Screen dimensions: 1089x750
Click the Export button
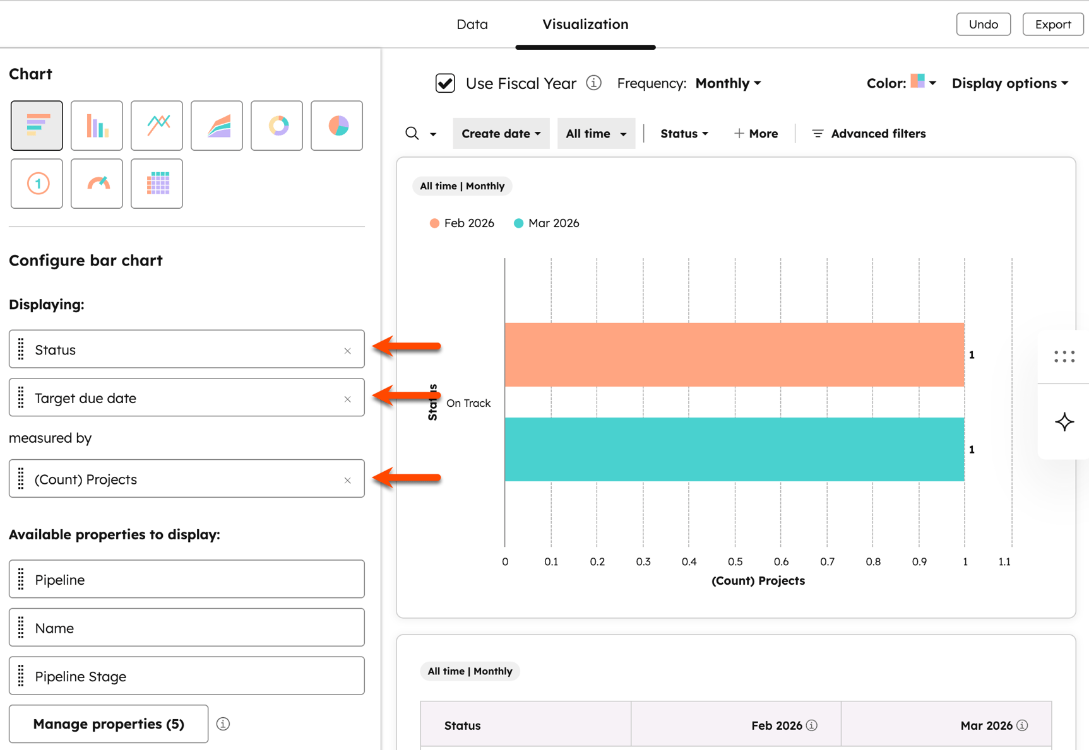coord(1052,25)
